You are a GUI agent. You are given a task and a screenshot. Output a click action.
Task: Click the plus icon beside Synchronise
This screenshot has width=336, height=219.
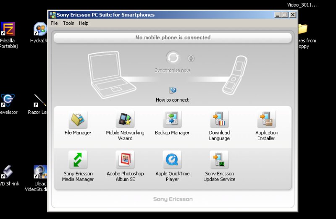point(191,58)
